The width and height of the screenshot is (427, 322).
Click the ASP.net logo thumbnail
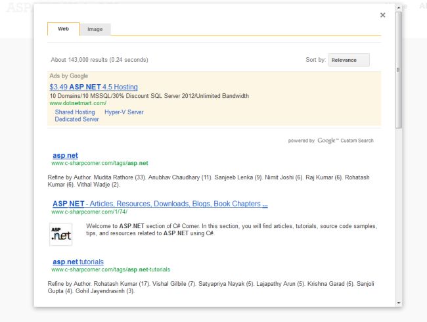click(60, 235)
